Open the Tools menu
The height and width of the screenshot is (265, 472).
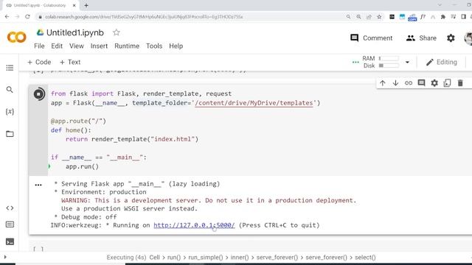(154, 46)
